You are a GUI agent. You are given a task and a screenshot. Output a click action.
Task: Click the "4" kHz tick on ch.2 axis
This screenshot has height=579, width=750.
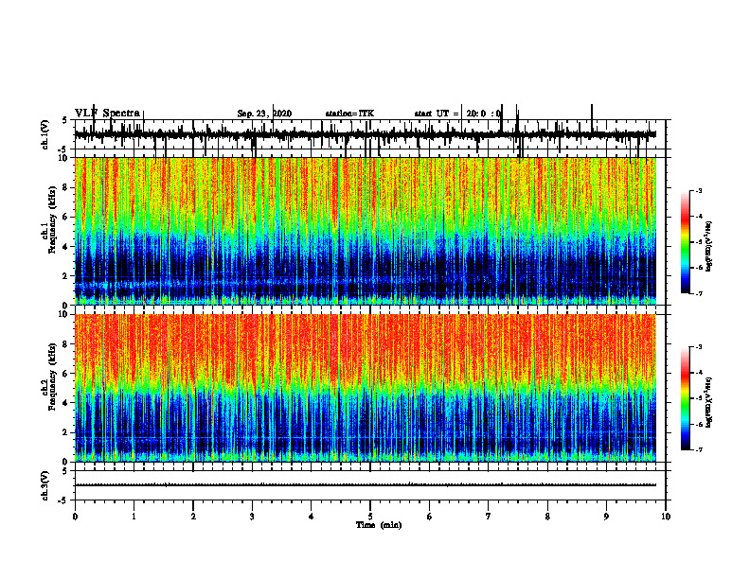[66, 403]
